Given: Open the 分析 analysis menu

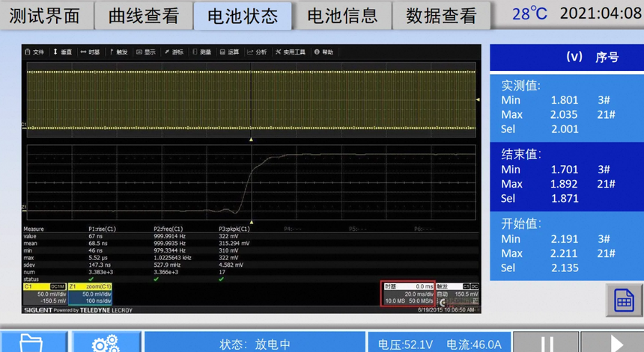Looking at the screenshot, I should pyautogui.click(x=257, y=52).
